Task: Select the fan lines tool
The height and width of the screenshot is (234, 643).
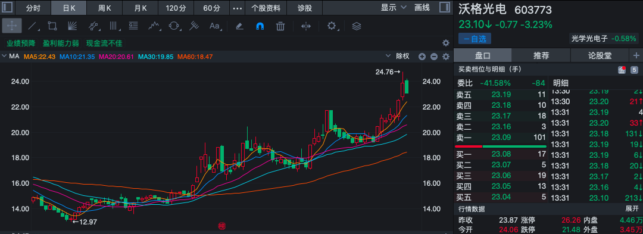Action: (73, 26)
